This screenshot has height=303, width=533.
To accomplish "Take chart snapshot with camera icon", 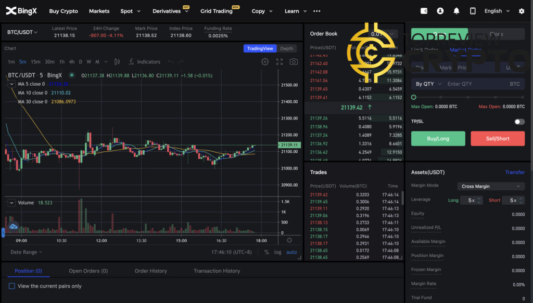I will click(294, 62).
